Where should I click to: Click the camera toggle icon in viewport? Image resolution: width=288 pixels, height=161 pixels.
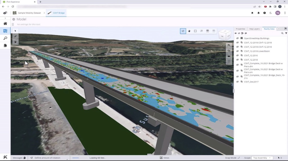[229, 45]
